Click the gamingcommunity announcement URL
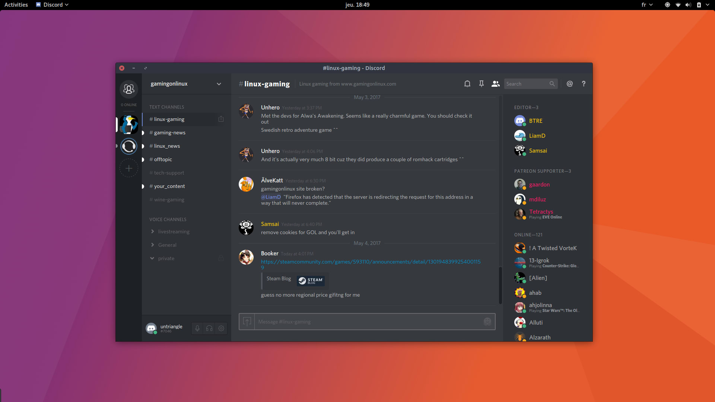This screenshot has width=715, height=402. pos(367,262)
